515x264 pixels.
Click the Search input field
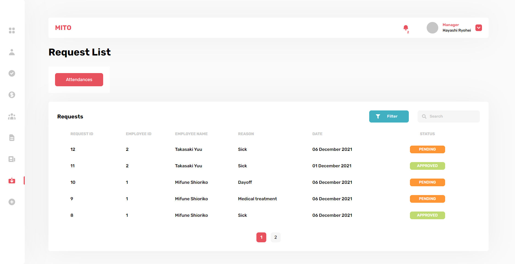pos(451,116)
